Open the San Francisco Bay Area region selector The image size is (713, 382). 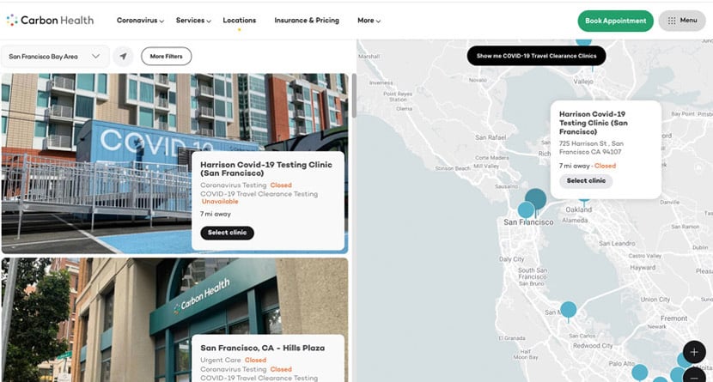[x=55, y=57]
